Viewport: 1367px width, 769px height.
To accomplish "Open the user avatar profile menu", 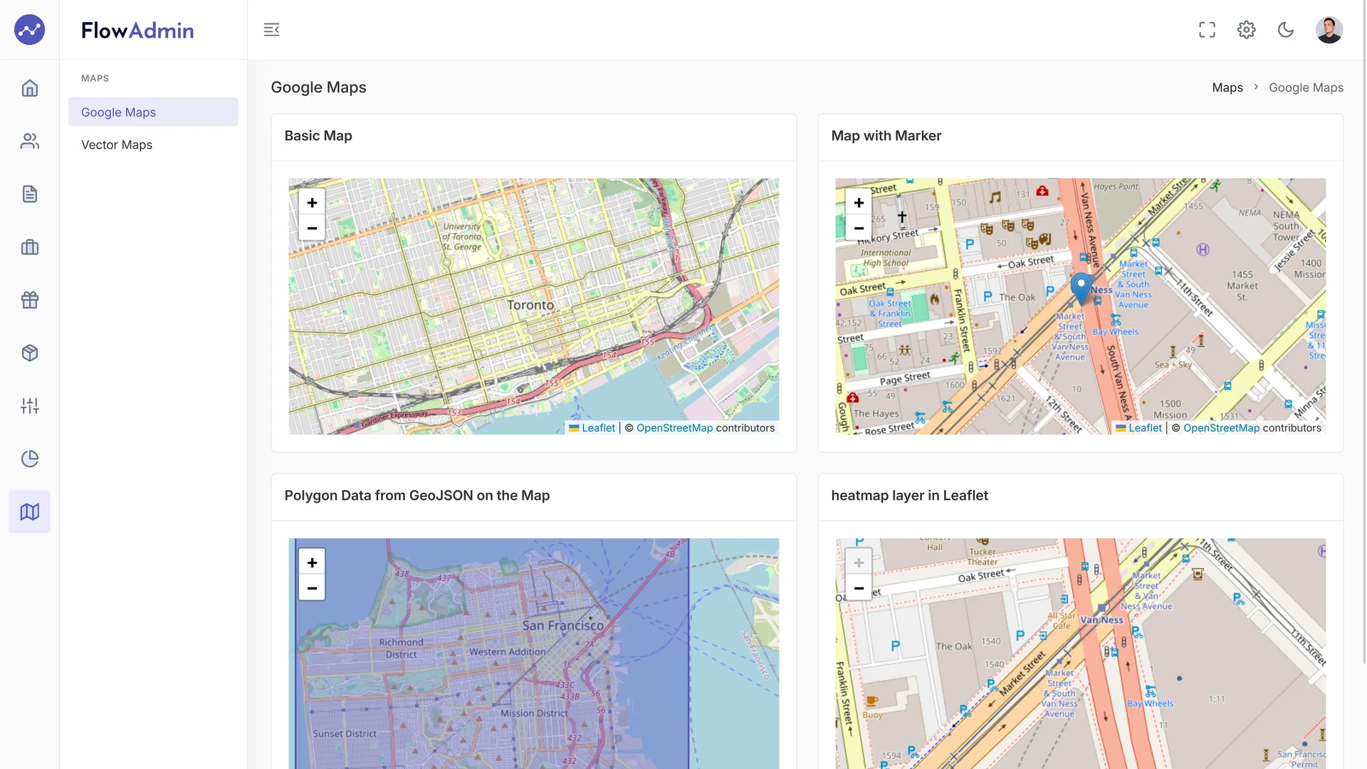I will tap(1329, 30).
